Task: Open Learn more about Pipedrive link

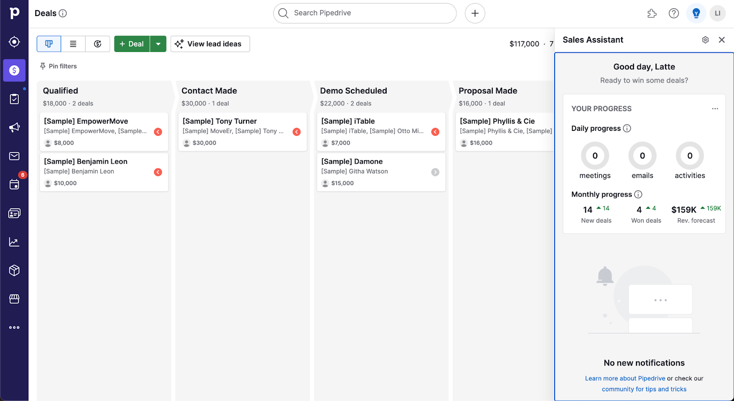Action: [x=625, y=378]
